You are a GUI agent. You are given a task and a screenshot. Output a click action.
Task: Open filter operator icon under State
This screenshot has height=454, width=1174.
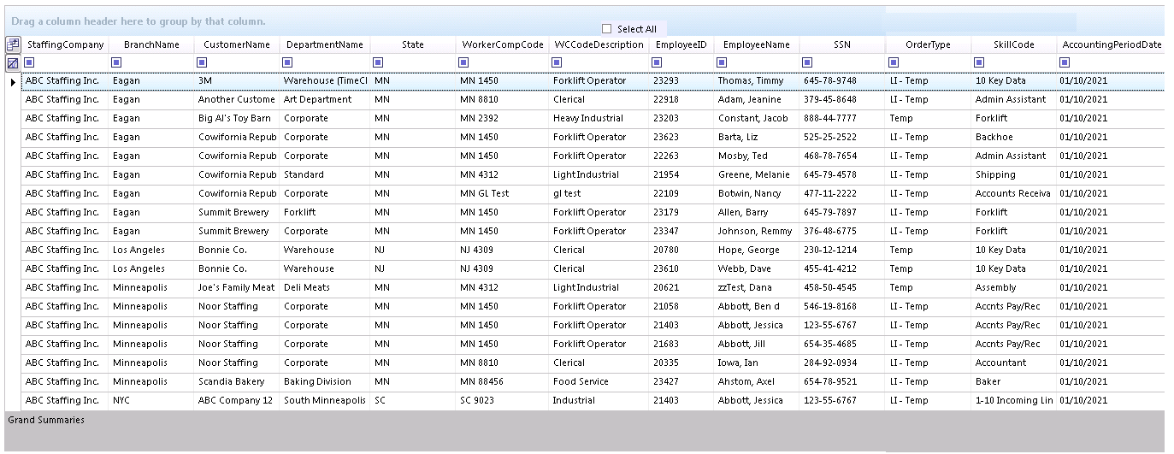pyautogui.click(x=379, y=62)
